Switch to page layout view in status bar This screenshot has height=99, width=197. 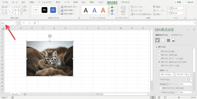point(159,97)
